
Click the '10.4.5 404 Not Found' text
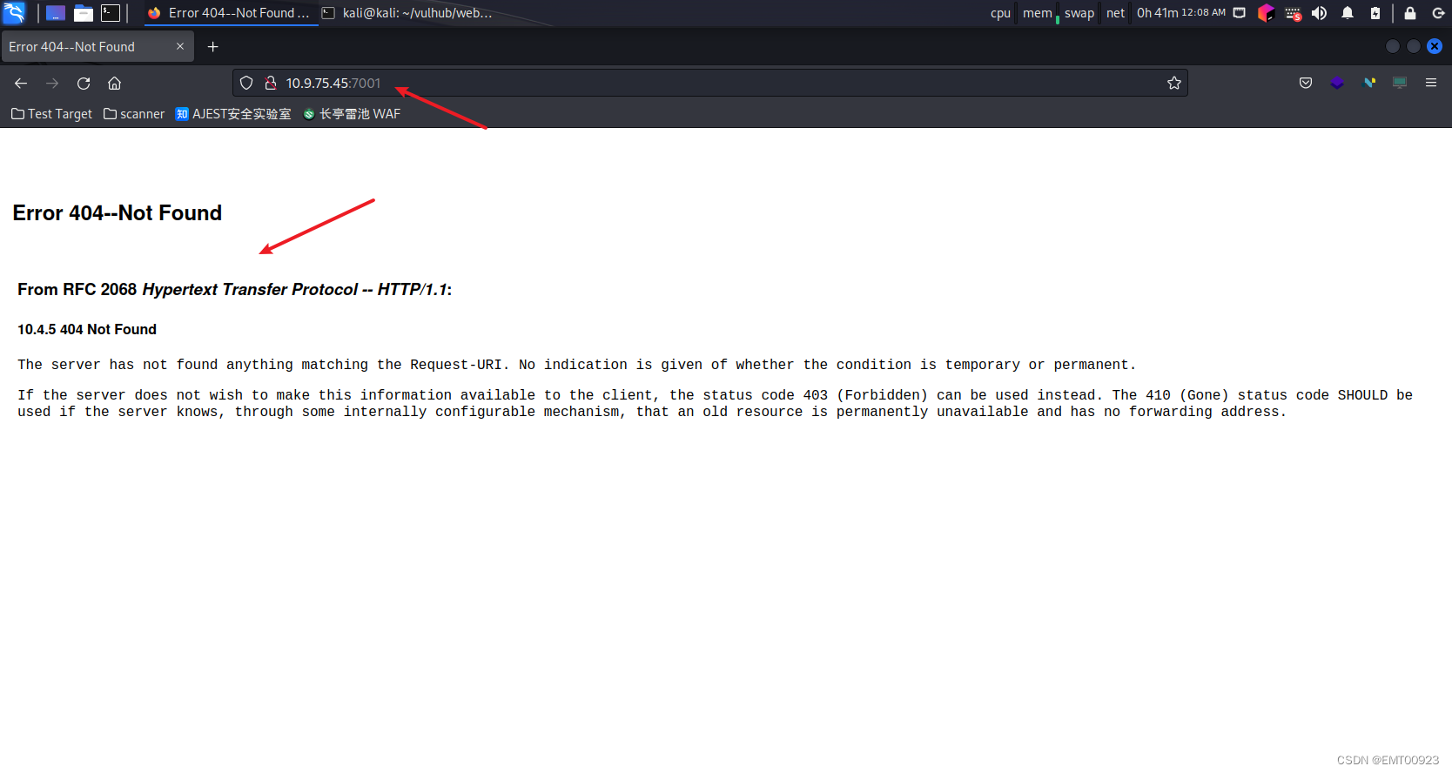click(x=87, y=330)
